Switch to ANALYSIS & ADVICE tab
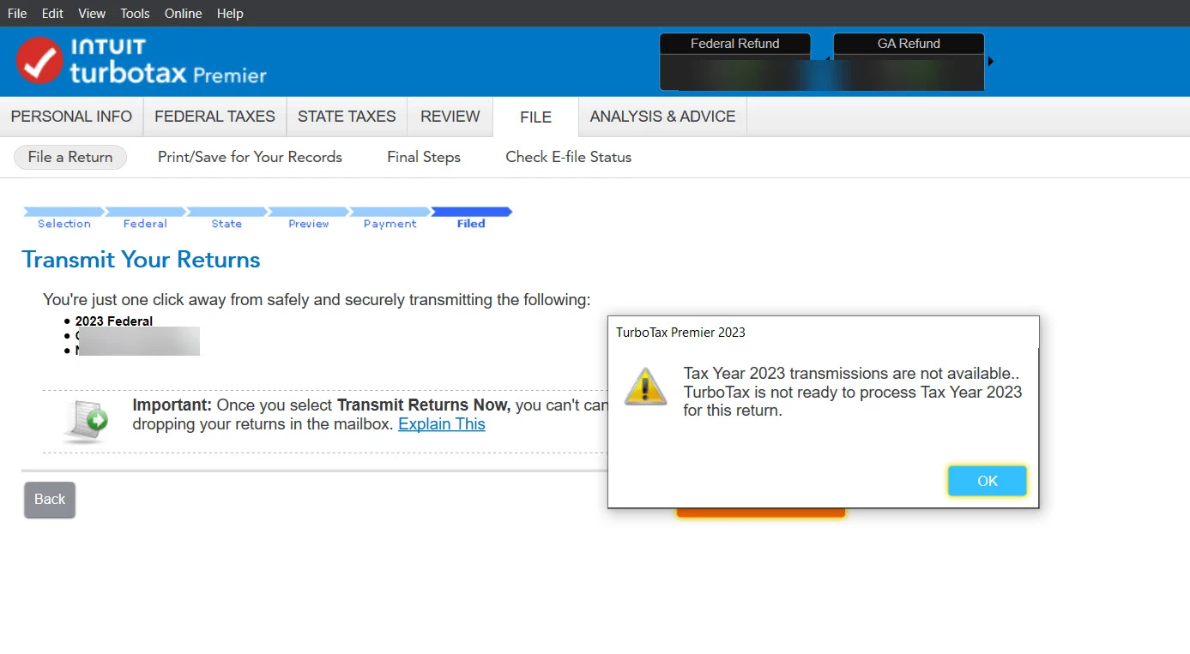Screen dimensions: 1190x654 [x=662, y=117]
